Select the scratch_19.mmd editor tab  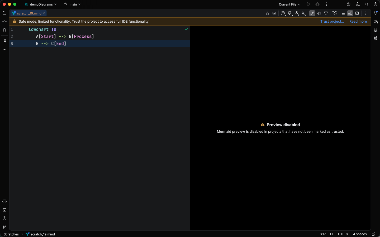pos(28,13)
